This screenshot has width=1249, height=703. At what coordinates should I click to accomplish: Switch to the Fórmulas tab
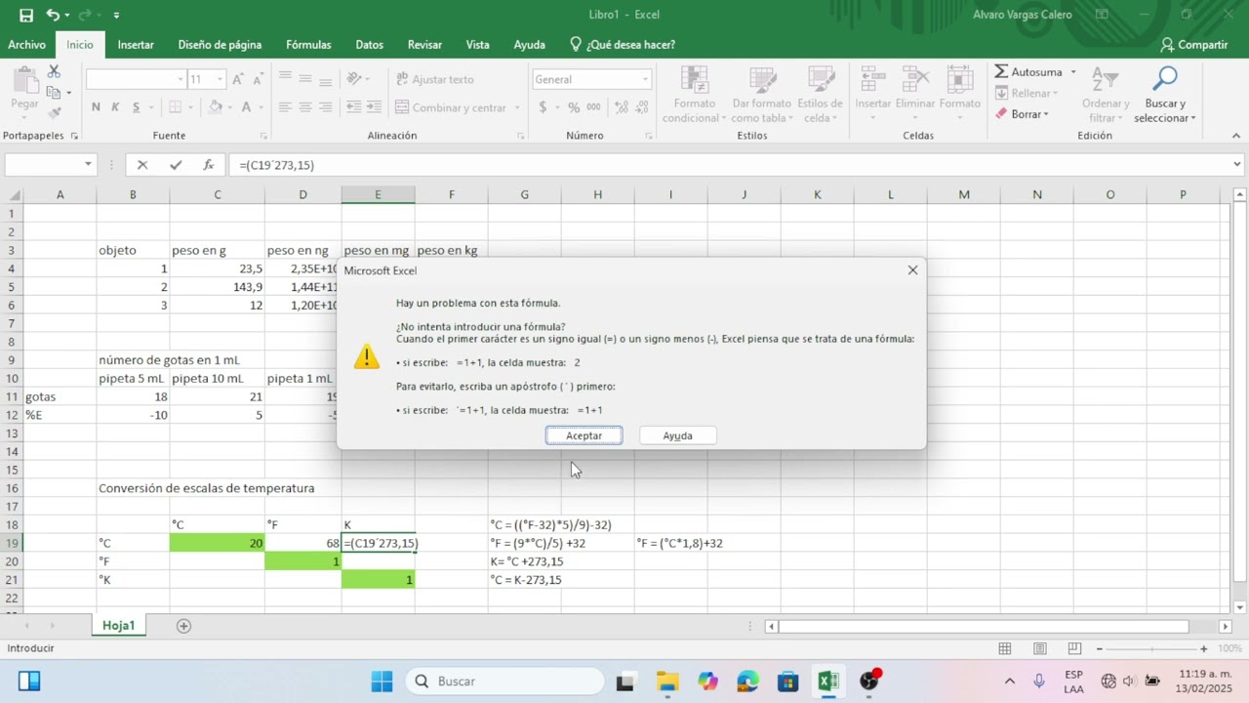[x=308, y=45]
